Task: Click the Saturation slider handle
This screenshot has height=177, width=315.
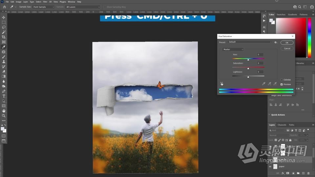Action: coord(248,68)
